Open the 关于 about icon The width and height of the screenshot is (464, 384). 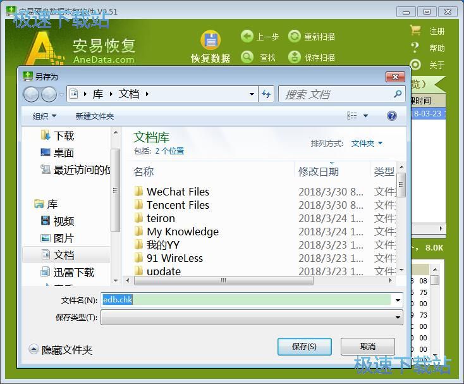click(415, 65)
